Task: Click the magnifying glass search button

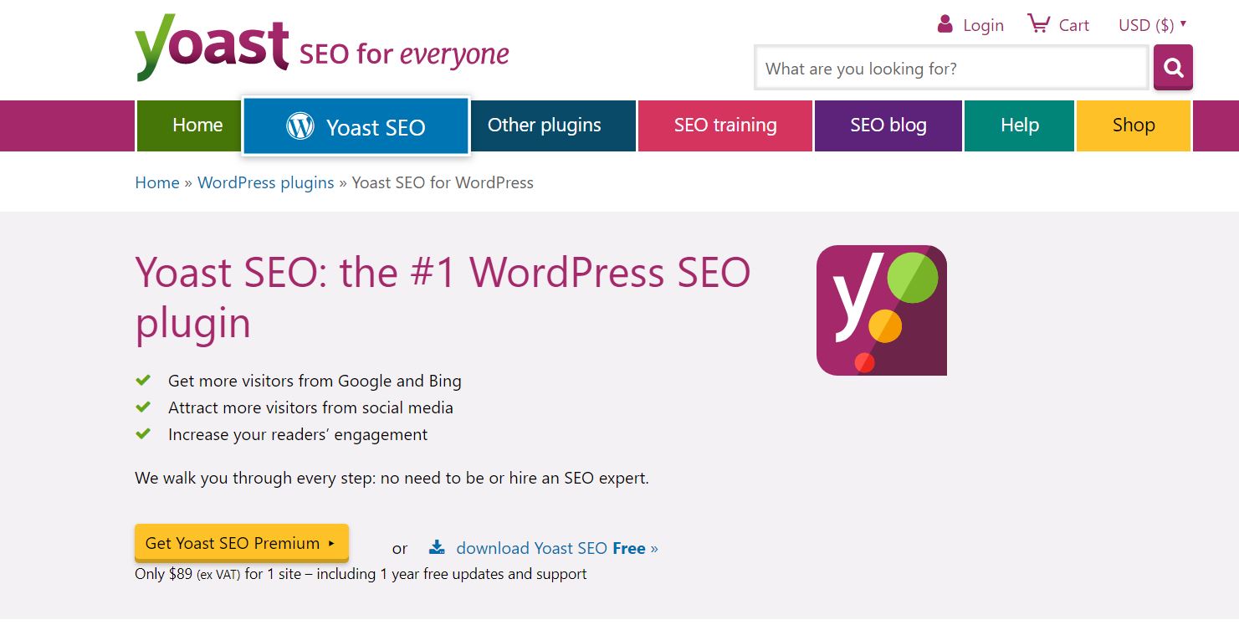Action: 1173,67
